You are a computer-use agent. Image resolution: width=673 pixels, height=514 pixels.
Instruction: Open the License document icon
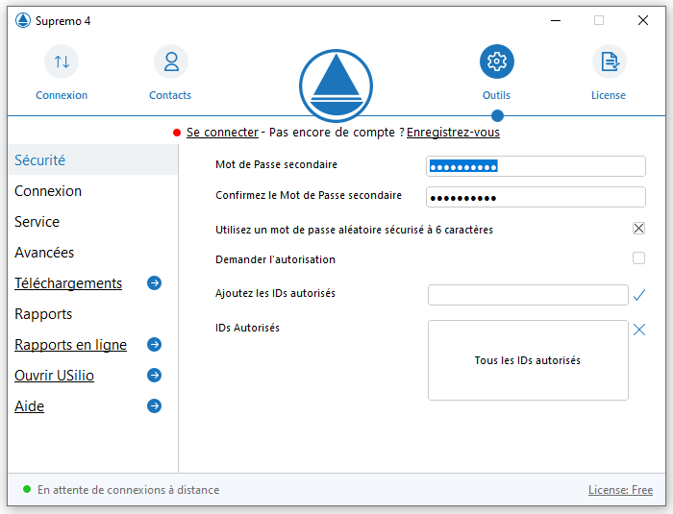[x=609, y=61]
